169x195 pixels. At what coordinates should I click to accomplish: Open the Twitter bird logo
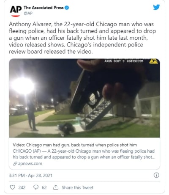click(x=156, y=7)
